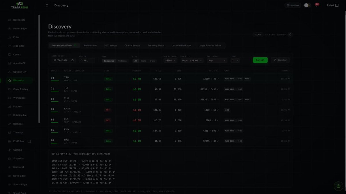Select the Pulse icon in sidebar
The width and height of the screenshot is (346, 194).
(x=10, y=37)
